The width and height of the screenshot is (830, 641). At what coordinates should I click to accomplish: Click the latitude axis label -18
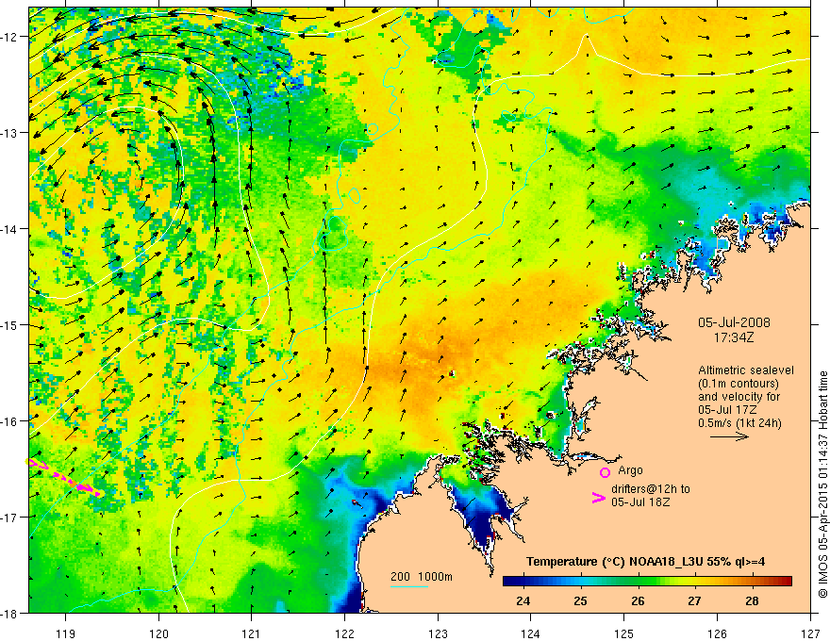click(9, 614)
